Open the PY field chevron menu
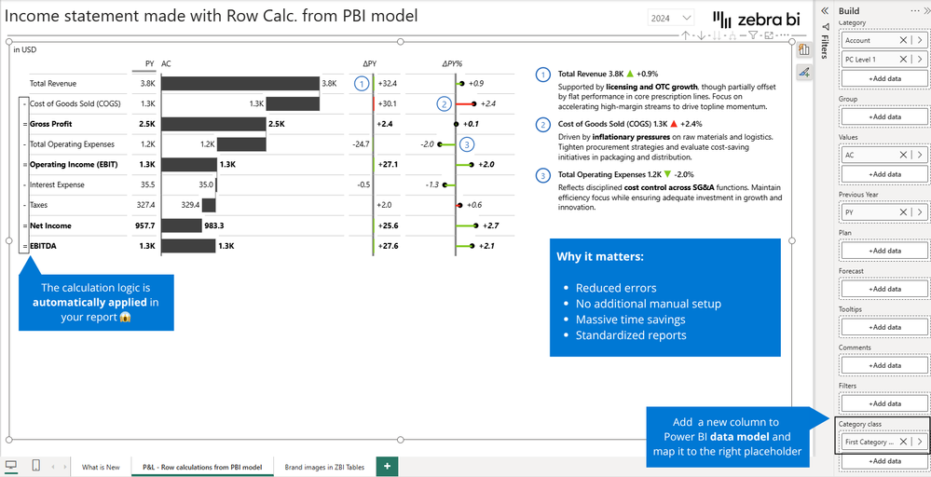This screenshot has width=931, height=477. coord(920,212)
